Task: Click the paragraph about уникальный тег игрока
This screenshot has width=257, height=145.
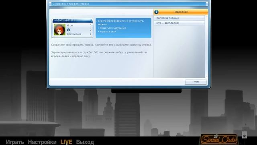Action: (x=99, y=54)
